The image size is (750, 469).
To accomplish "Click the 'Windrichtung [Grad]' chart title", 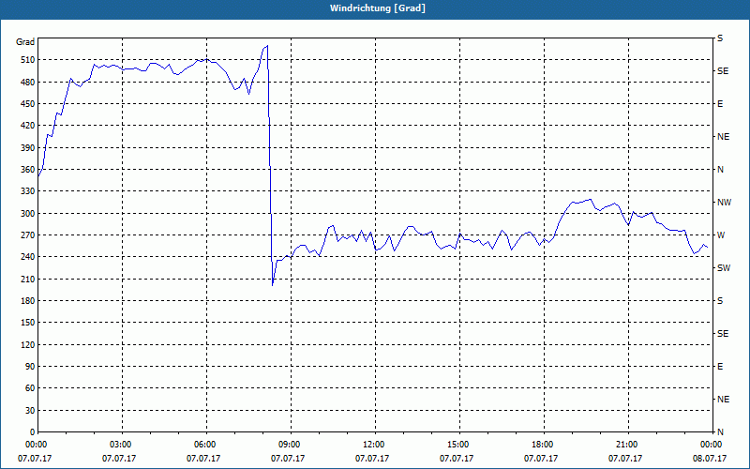I will coord(378,8).
